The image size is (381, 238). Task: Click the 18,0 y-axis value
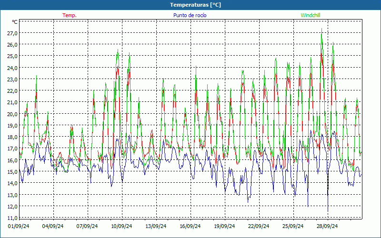pos(12,138)
